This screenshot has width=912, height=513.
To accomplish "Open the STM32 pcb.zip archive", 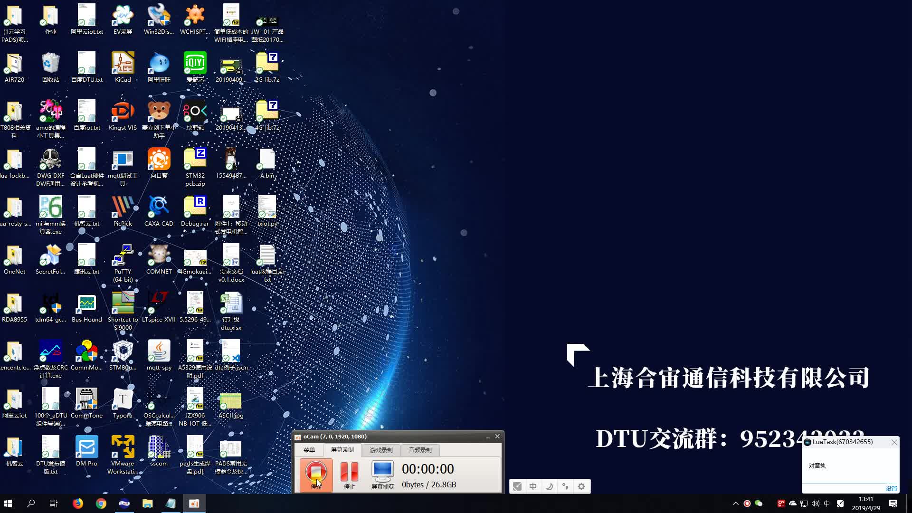I will point(195,167).
